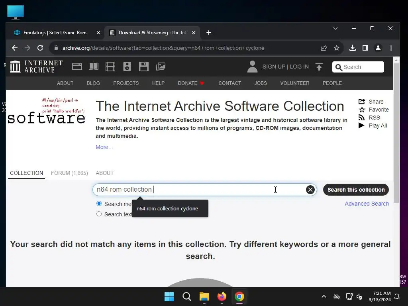
Task: Clear the collection search field with X
Action: click(x=310, y=190)
